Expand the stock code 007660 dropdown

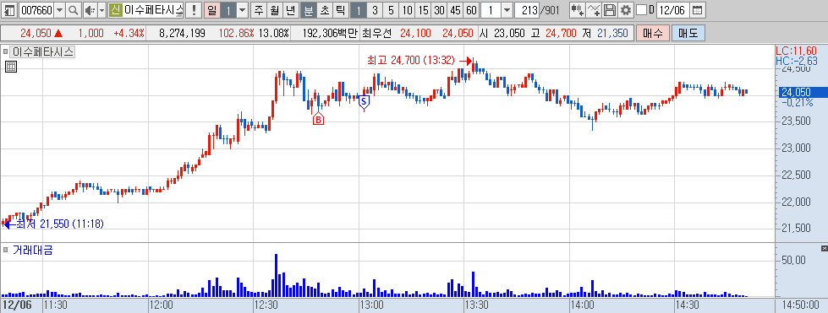pyautogui.click(x=60, y=10)
